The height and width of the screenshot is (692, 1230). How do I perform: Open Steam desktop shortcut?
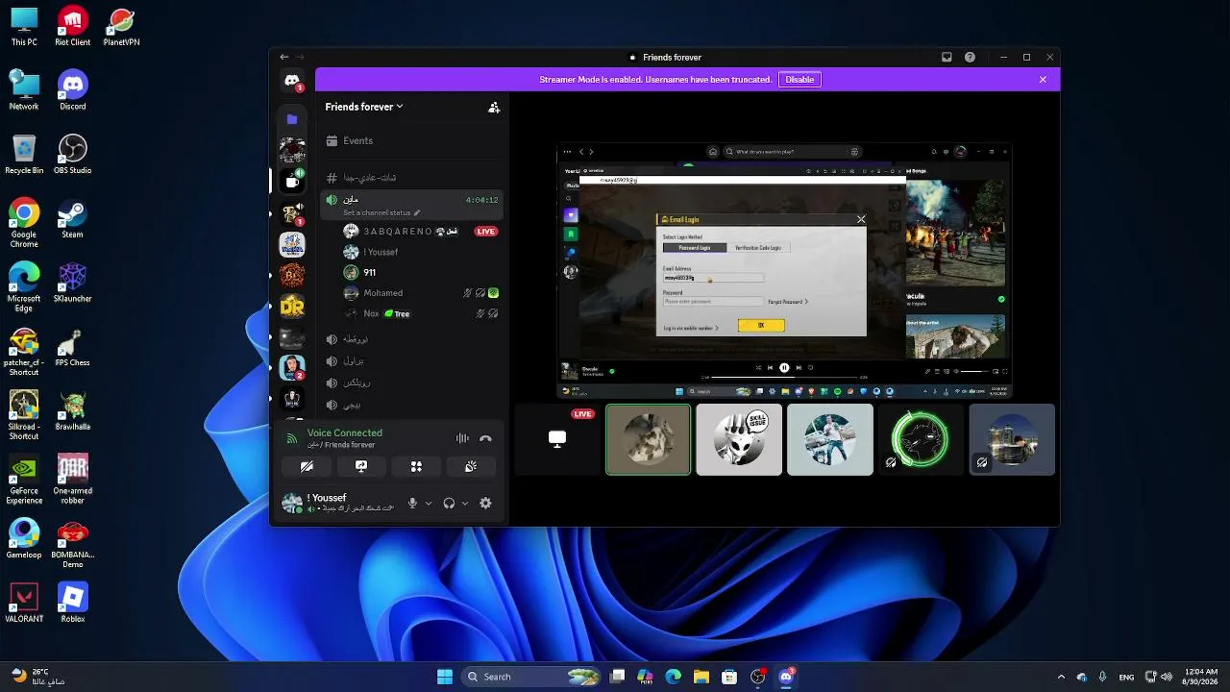[73, 219]
